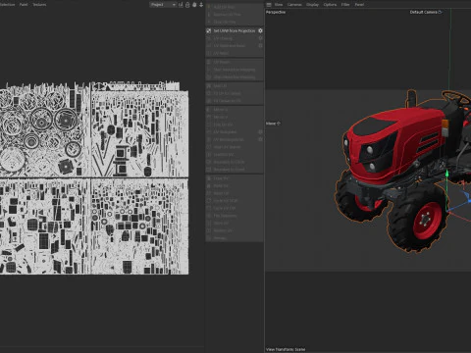Viewport: 471px width, 353px height.
Task: Open the Remap command
Action: [x=220, y=238]
